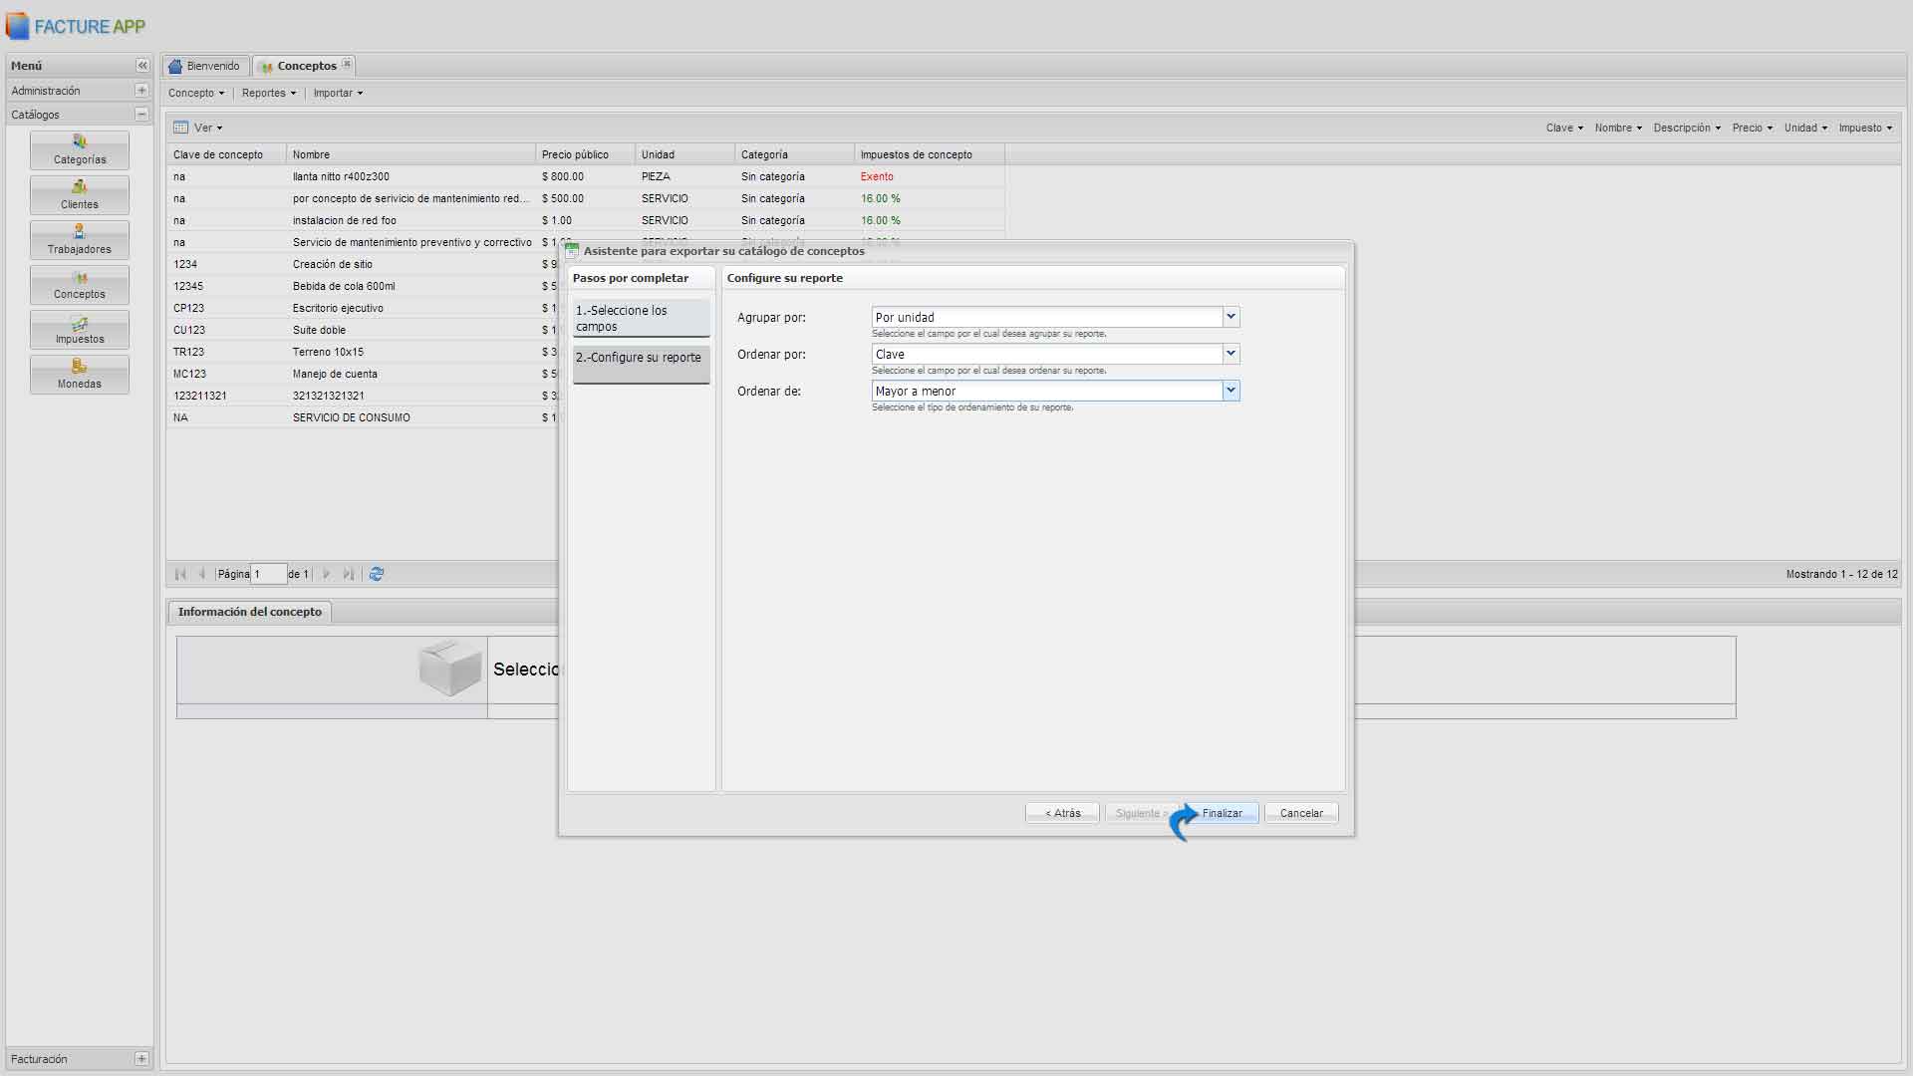
Task: Open the Clientes catalog icon
Action: (80, 194)
